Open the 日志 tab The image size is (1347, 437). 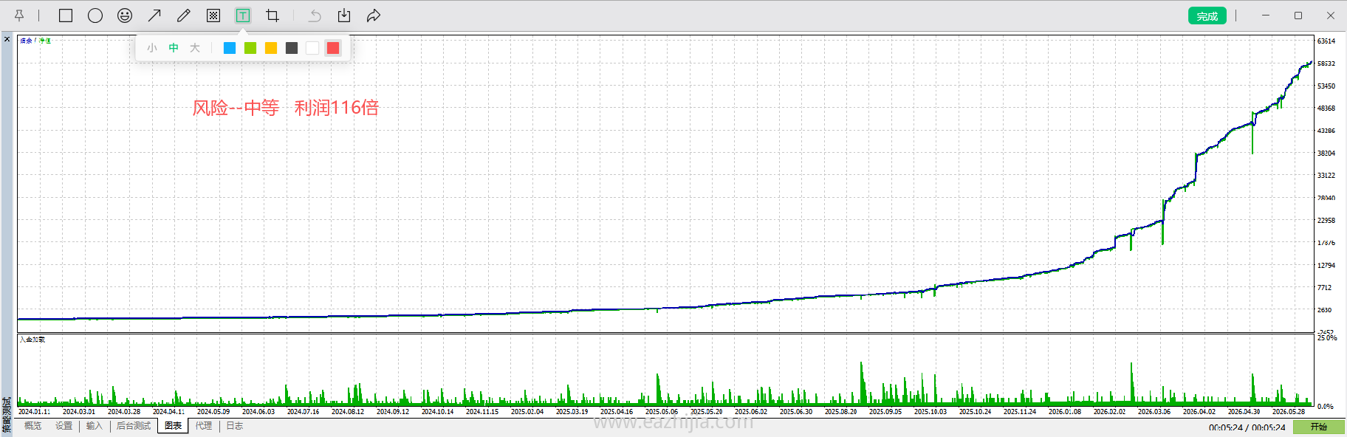pyautogui.click(x=234, y=426)
